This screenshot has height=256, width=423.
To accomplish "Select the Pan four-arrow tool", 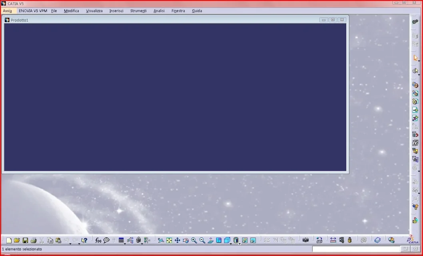I will 178,240.
